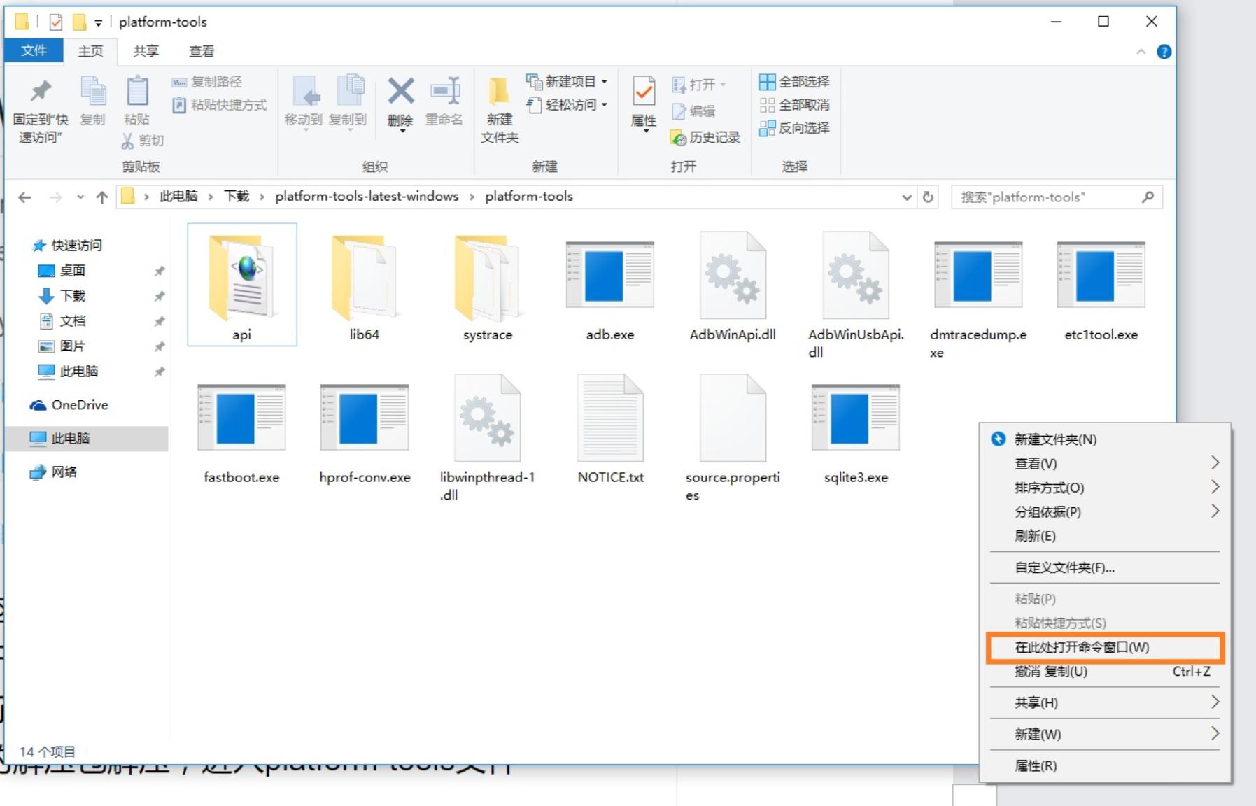This screenshot has height=806, width=1256.
Task: Select 图片 in the navigation pane
Action: coord(62,346)
